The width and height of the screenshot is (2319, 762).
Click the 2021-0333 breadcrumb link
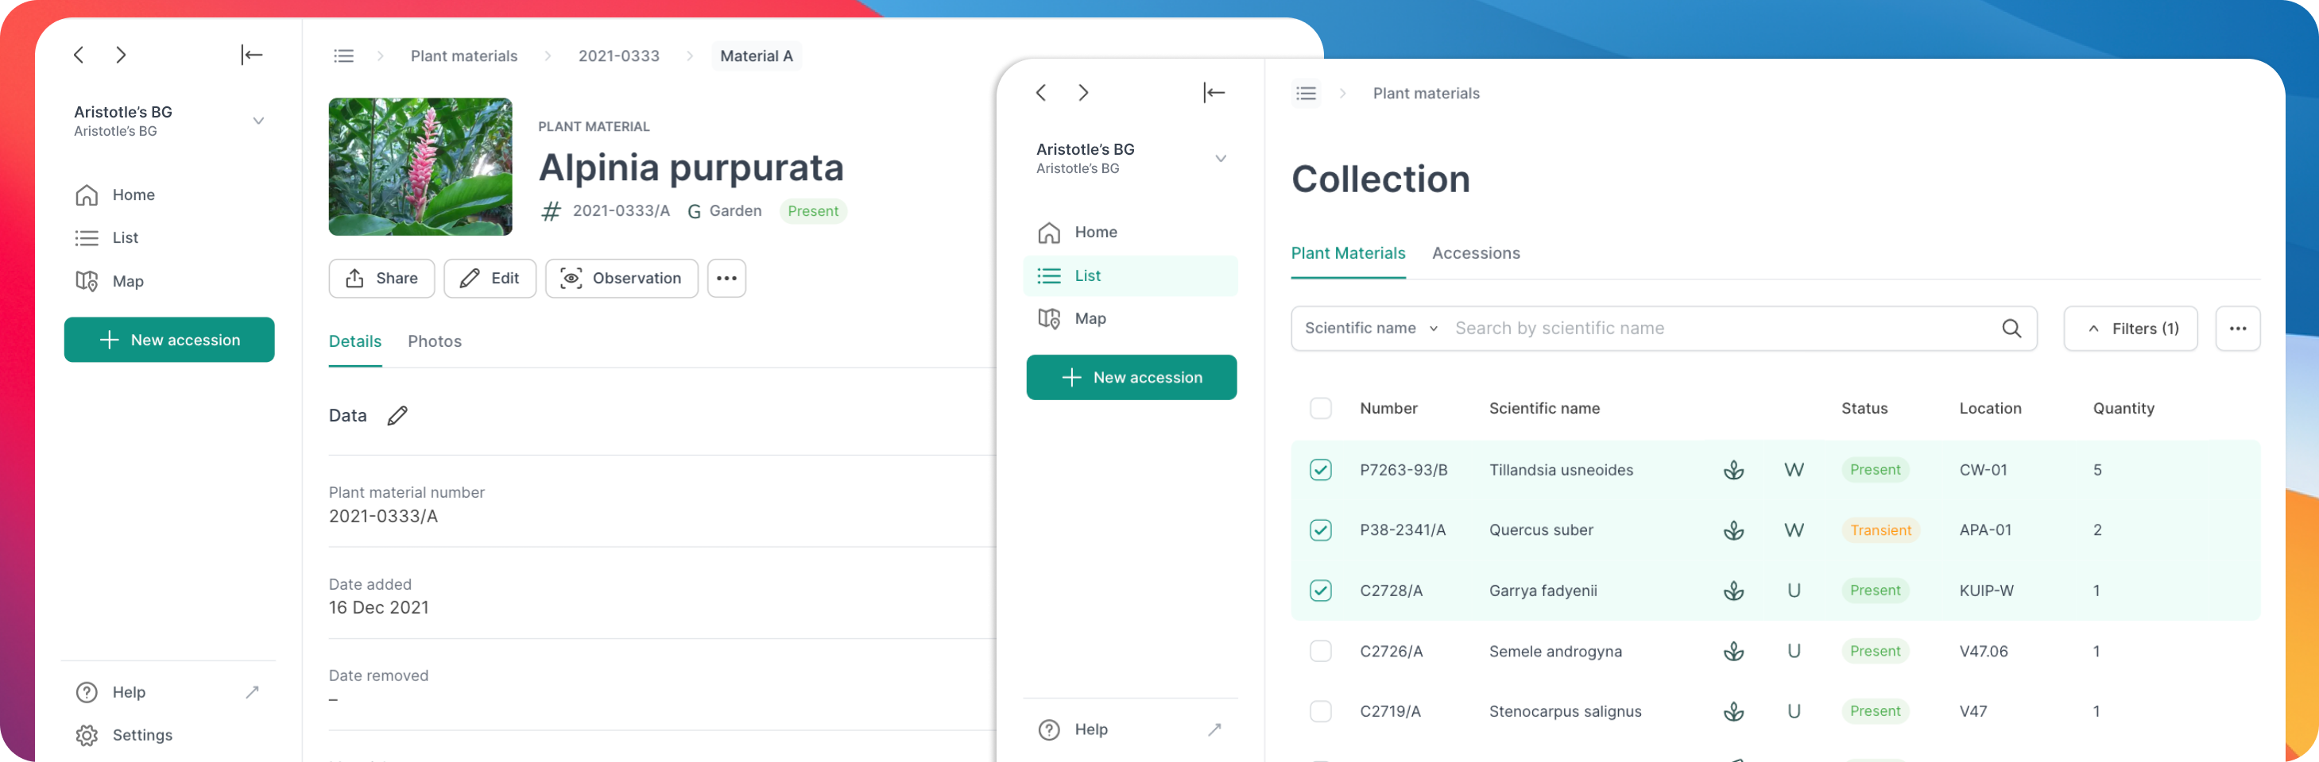(618, 56)
